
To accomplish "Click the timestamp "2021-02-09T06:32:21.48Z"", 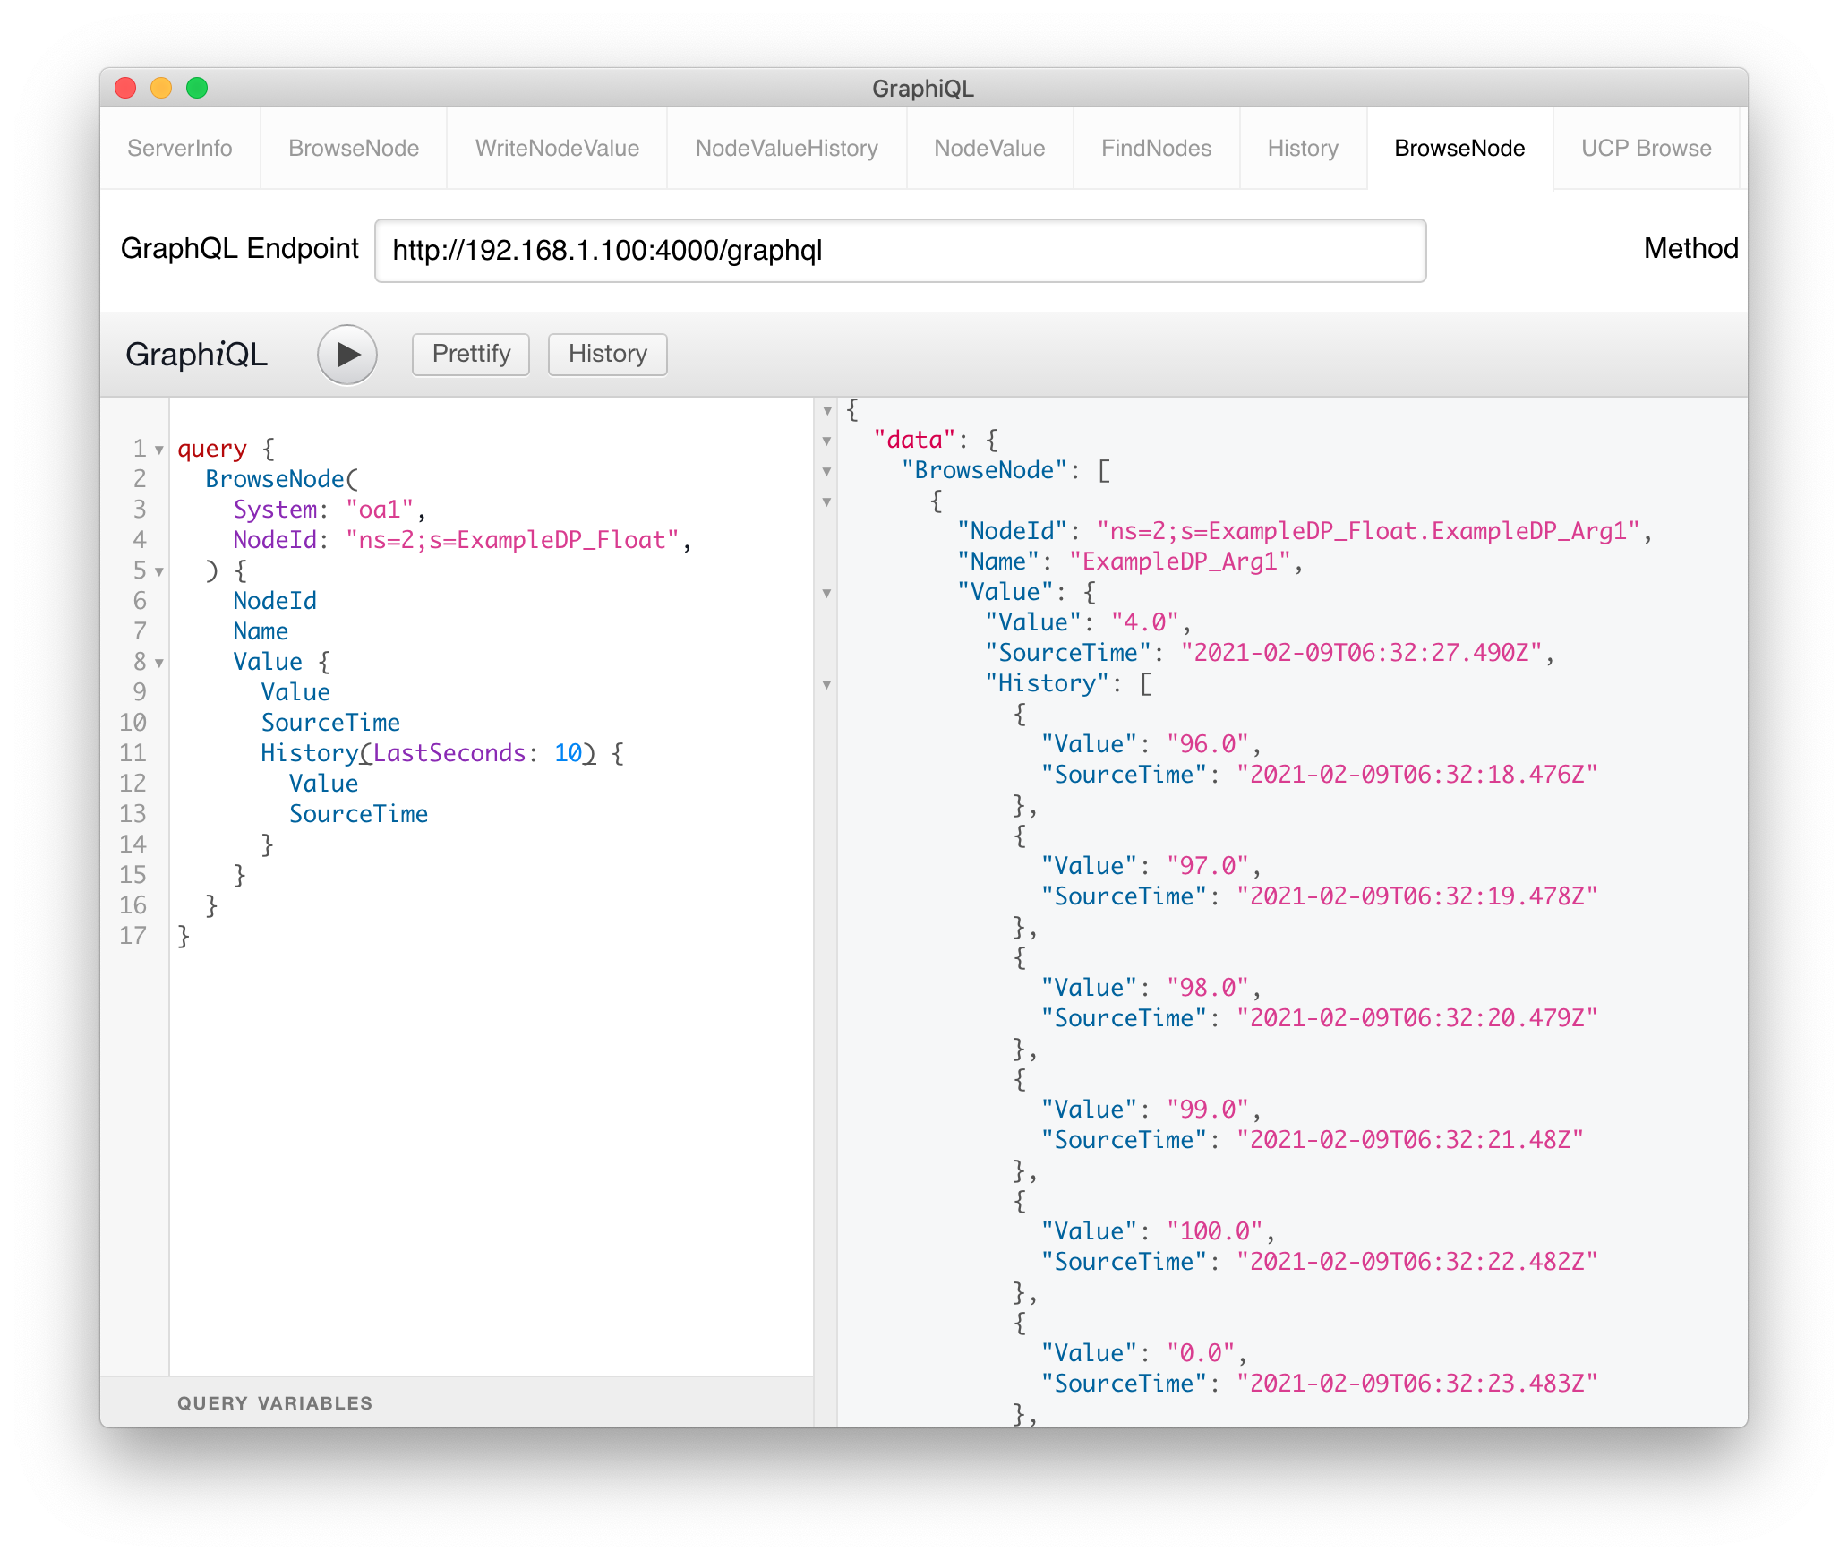I will (1410, 1140).
